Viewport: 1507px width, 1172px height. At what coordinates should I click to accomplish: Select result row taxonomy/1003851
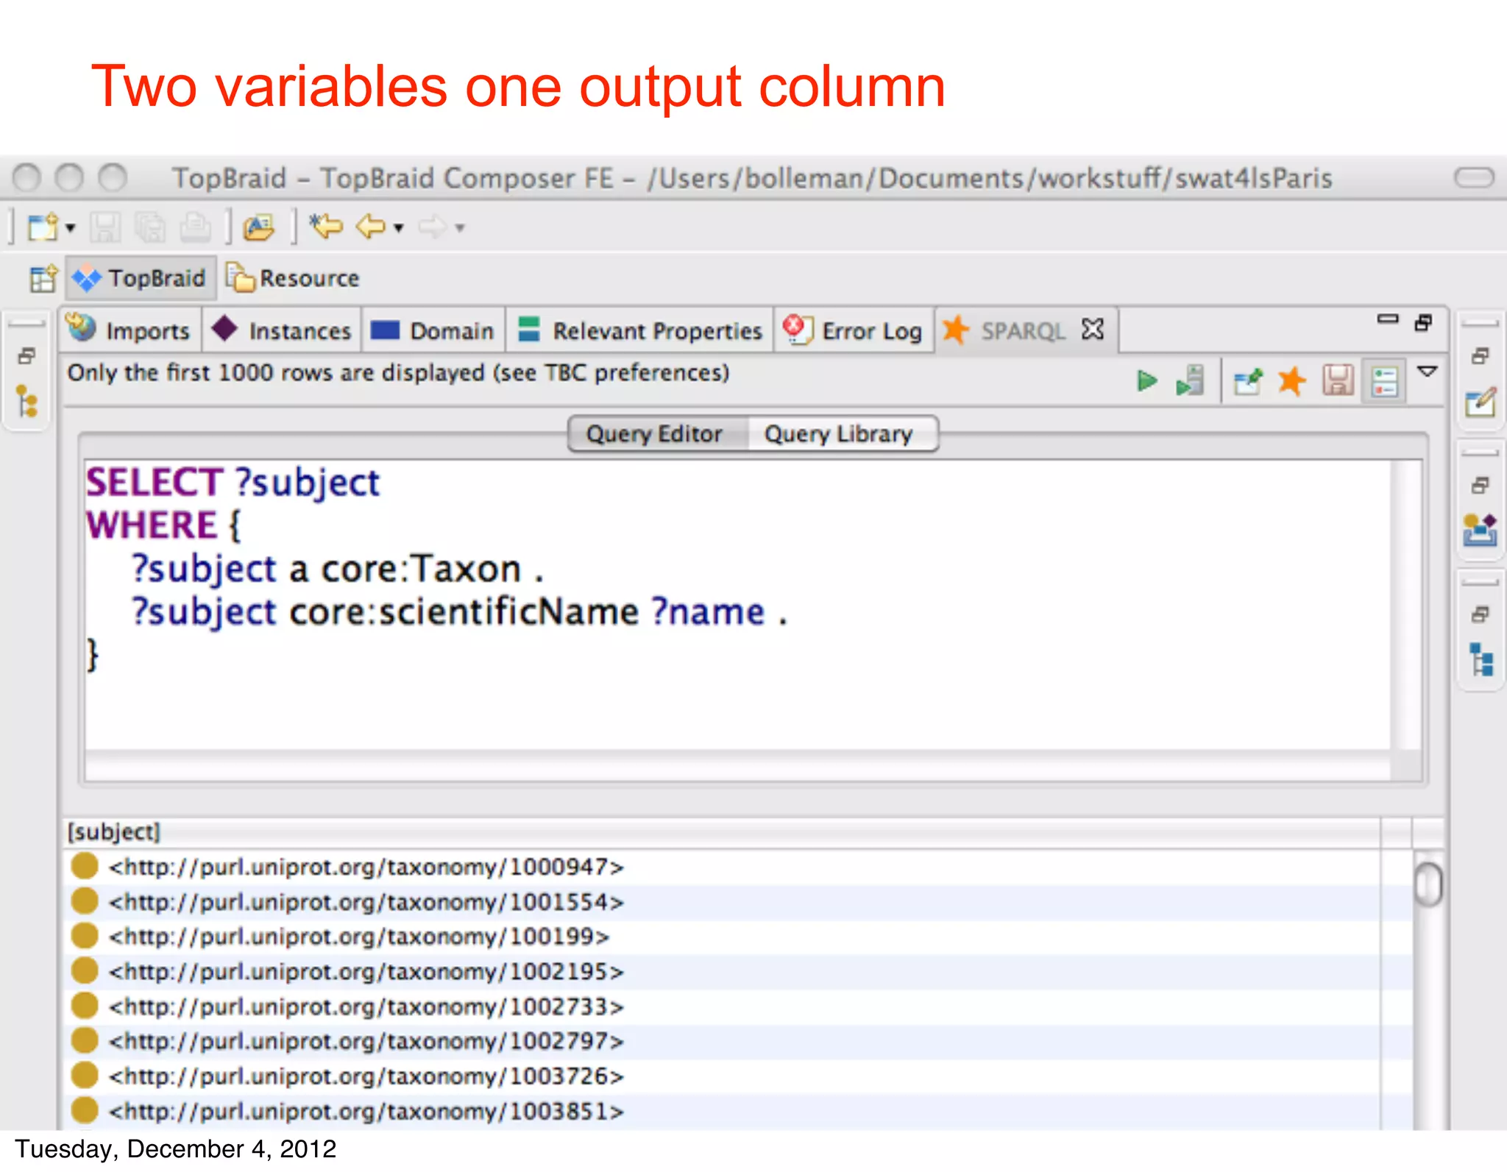[x=738, y=1111]
